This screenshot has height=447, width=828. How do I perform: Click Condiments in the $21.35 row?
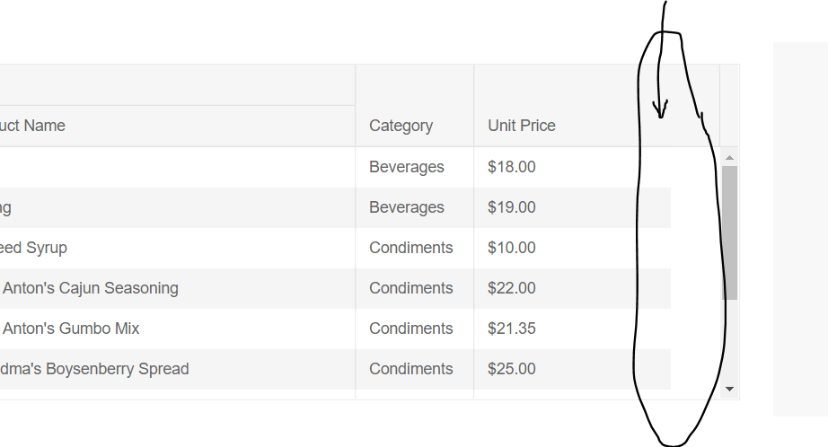point(410,329)
